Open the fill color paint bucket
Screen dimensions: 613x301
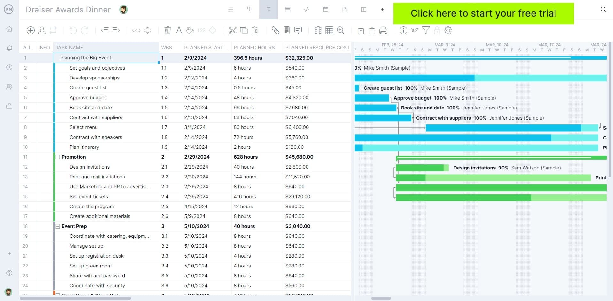coord(190,30)
